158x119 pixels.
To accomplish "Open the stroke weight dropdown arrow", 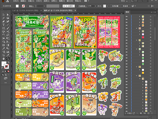I will coord(44,6).
